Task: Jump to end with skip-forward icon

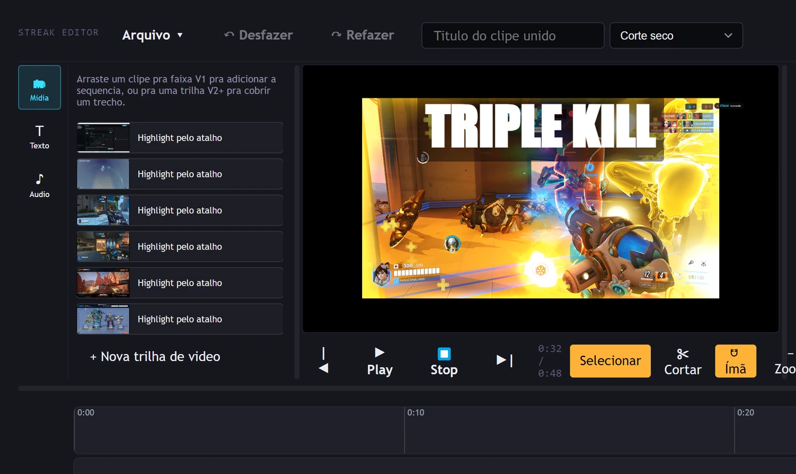Action: coord(505,360)
